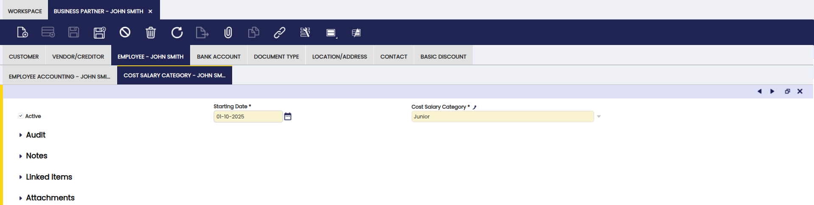Click the chain link icon in toolbar

(x=279, y=32)
